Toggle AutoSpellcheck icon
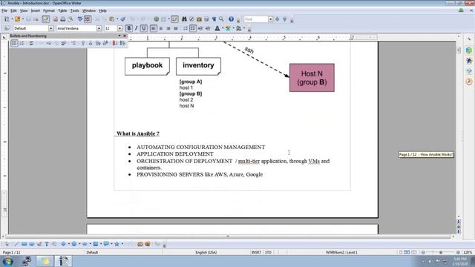This screenshot has height=267, width=475. 88,19
